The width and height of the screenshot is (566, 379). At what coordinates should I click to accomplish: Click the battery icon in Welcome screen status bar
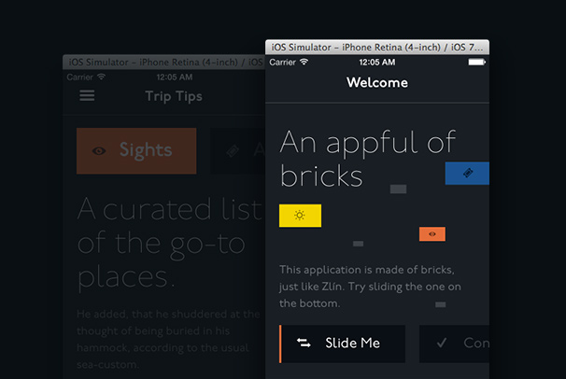pos(476,62)
